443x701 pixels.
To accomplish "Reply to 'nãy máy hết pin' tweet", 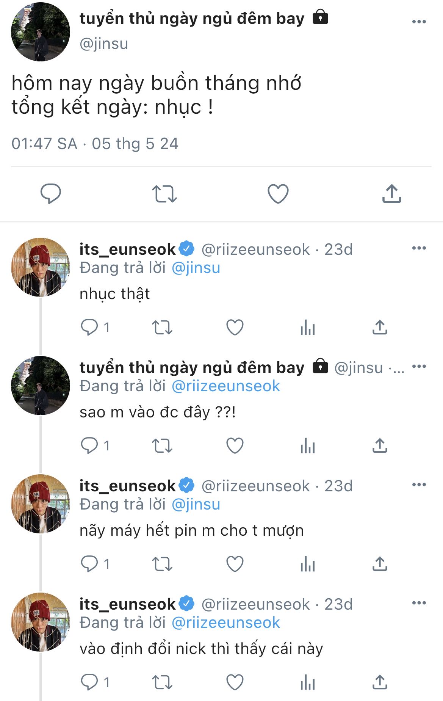I will (x=89, y=564).
